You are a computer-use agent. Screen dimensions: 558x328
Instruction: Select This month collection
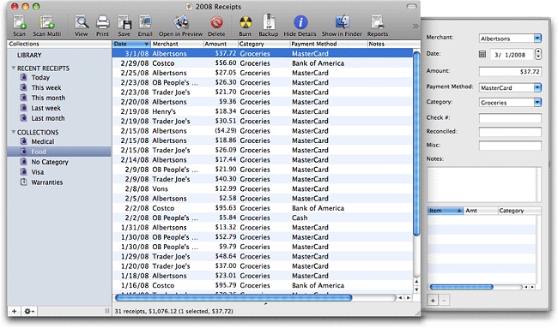tap(48, 98)
